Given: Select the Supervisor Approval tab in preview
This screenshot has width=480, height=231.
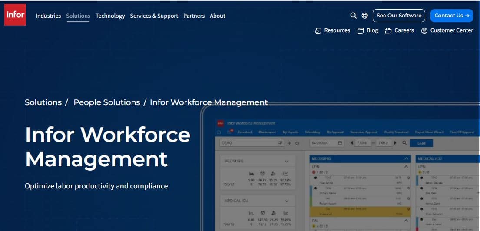Looking at the screenshot, I should click(x=364, y=132).
